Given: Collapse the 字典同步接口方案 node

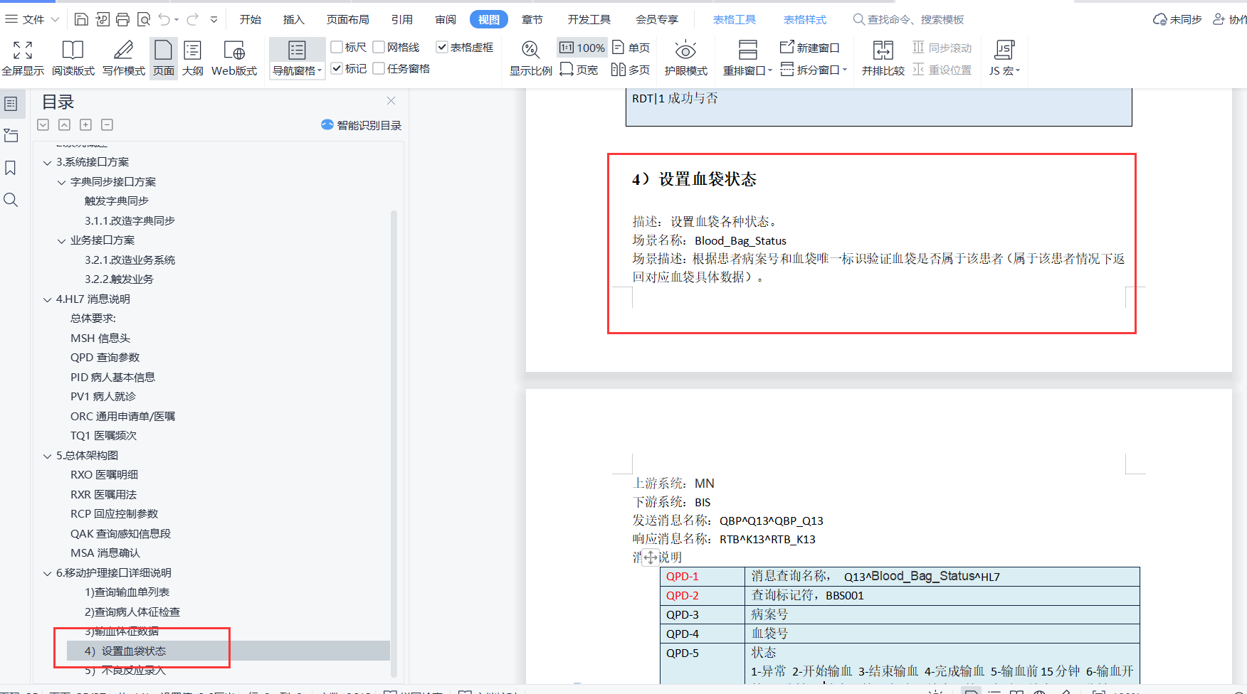Looking at the screenshot, I should click(62, 183).
